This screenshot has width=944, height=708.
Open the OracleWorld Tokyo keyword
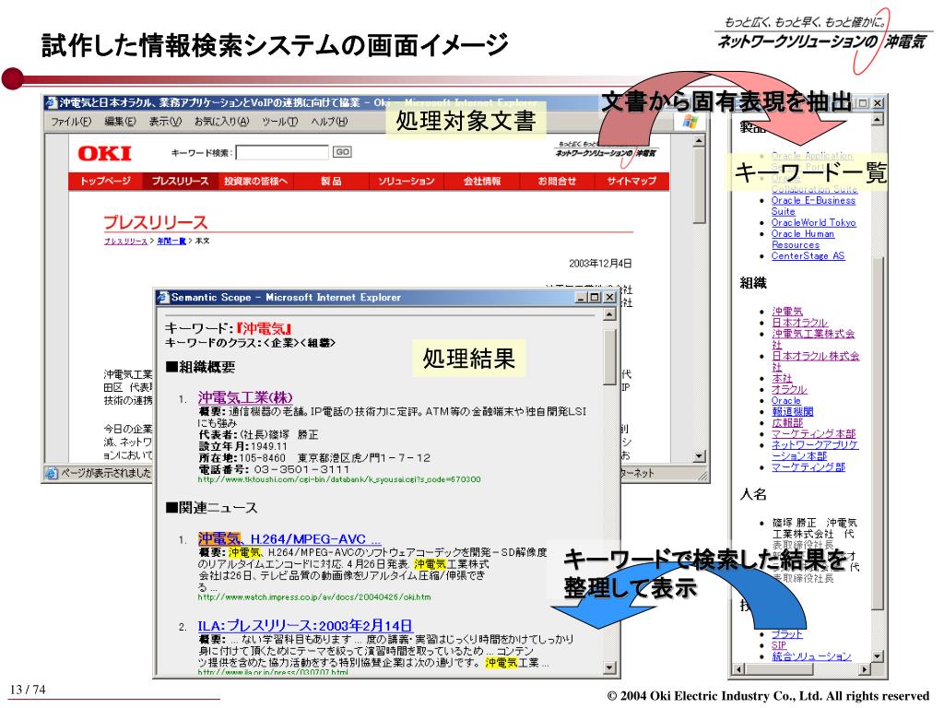coord(813,223)
